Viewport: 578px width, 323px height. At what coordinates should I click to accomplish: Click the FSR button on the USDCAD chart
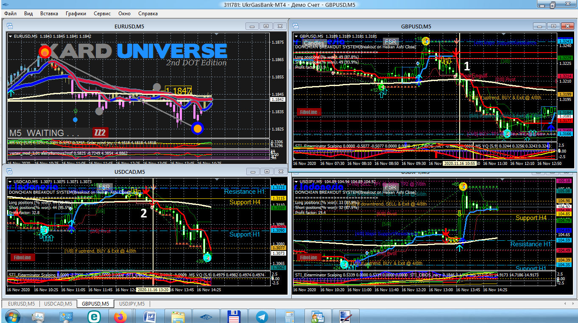pyautogui.click(x=104, y=187)
